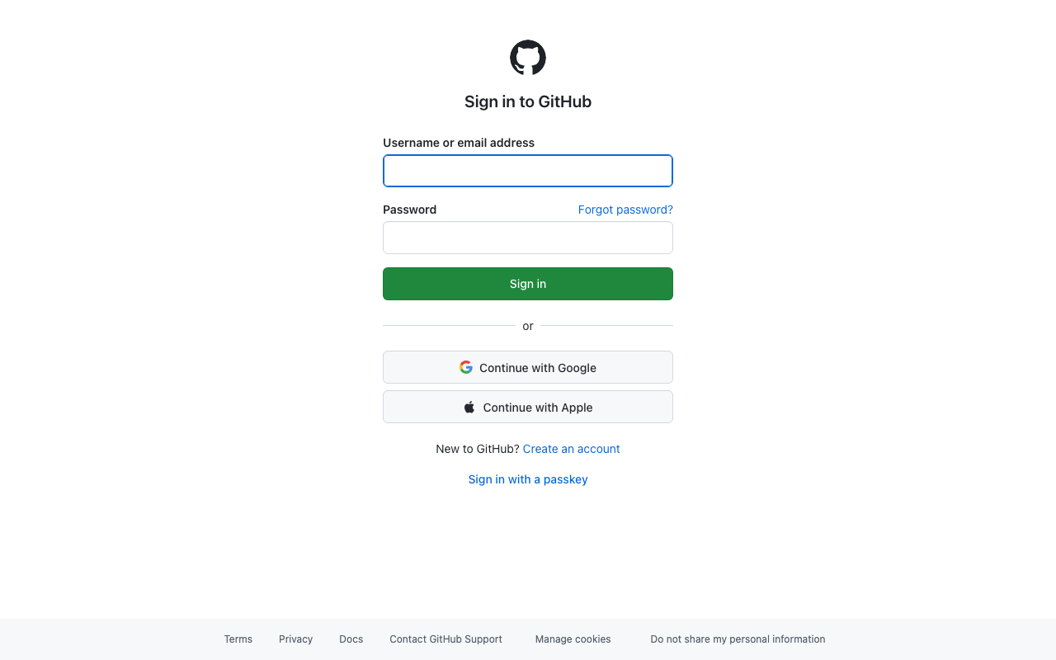Select the Google "G" icon
The width and height of the screenshot is (1056, 660).
point(465,366)
